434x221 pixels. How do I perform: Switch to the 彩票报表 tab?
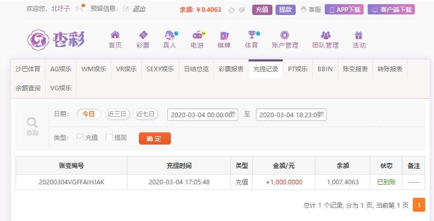231,69
